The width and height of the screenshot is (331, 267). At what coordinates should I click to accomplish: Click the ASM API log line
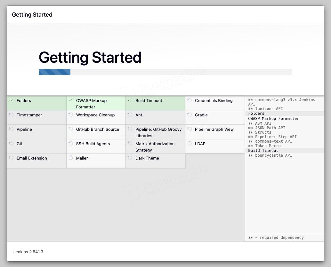point(260,123)
